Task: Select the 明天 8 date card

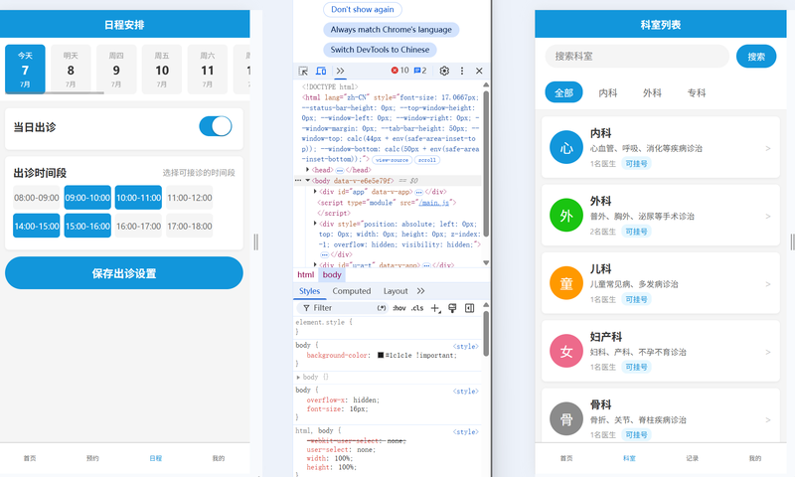Action: tap(71, 70)
